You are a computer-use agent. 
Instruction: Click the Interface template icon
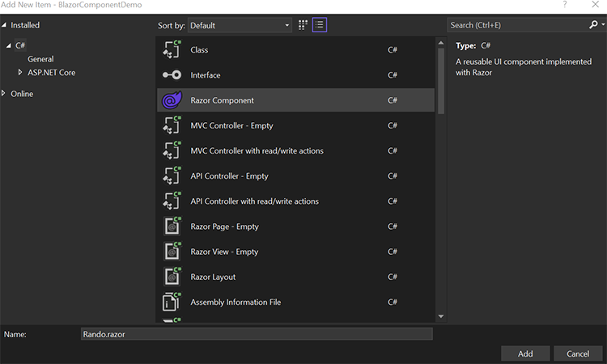(172, 74)
